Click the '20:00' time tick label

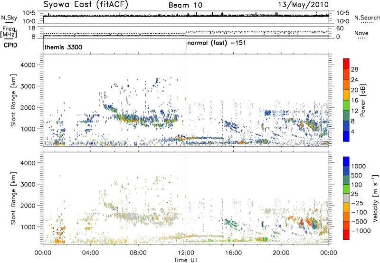pyautogui.click(x=281, y=253)
